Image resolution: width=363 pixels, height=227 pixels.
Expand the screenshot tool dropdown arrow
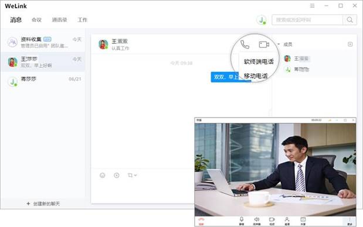click(135, 176)
